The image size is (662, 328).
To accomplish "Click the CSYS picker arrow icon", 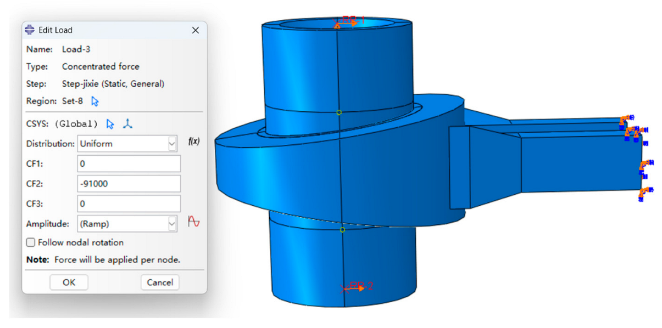I will coord(110,124).
